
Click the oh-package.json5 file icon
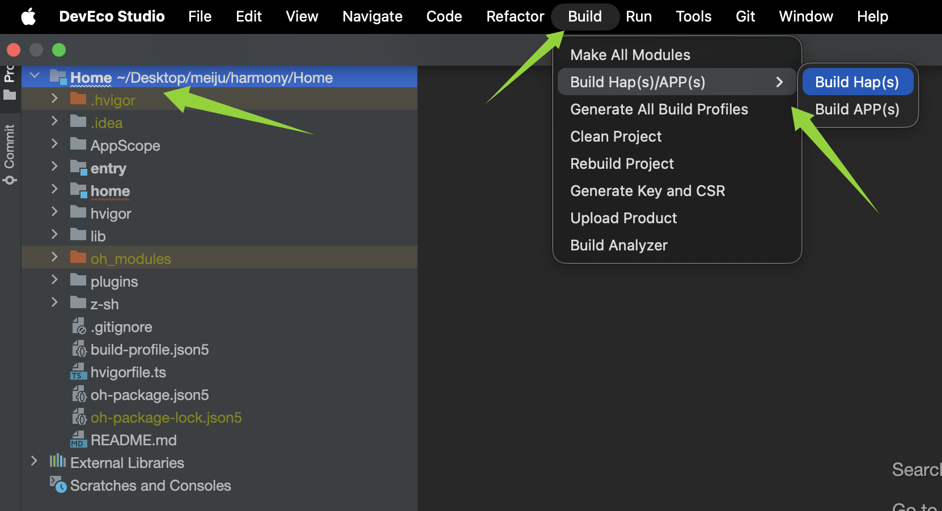[x=79, y=394]
